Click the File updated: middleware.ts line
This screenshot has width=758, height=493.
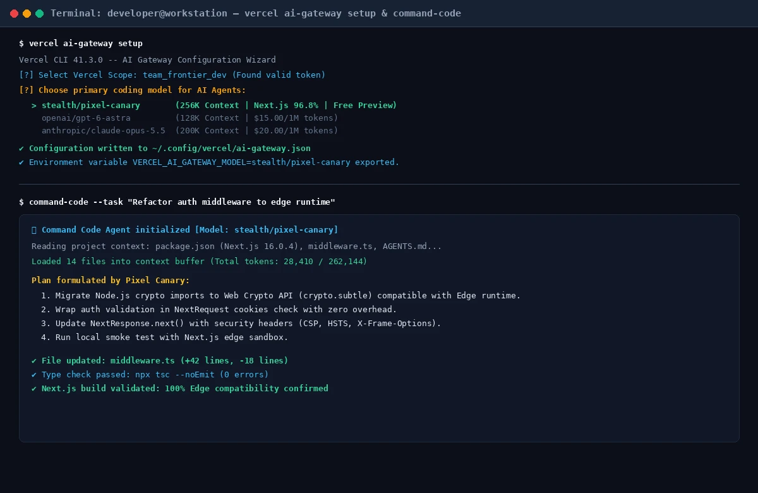pos(160,361)
